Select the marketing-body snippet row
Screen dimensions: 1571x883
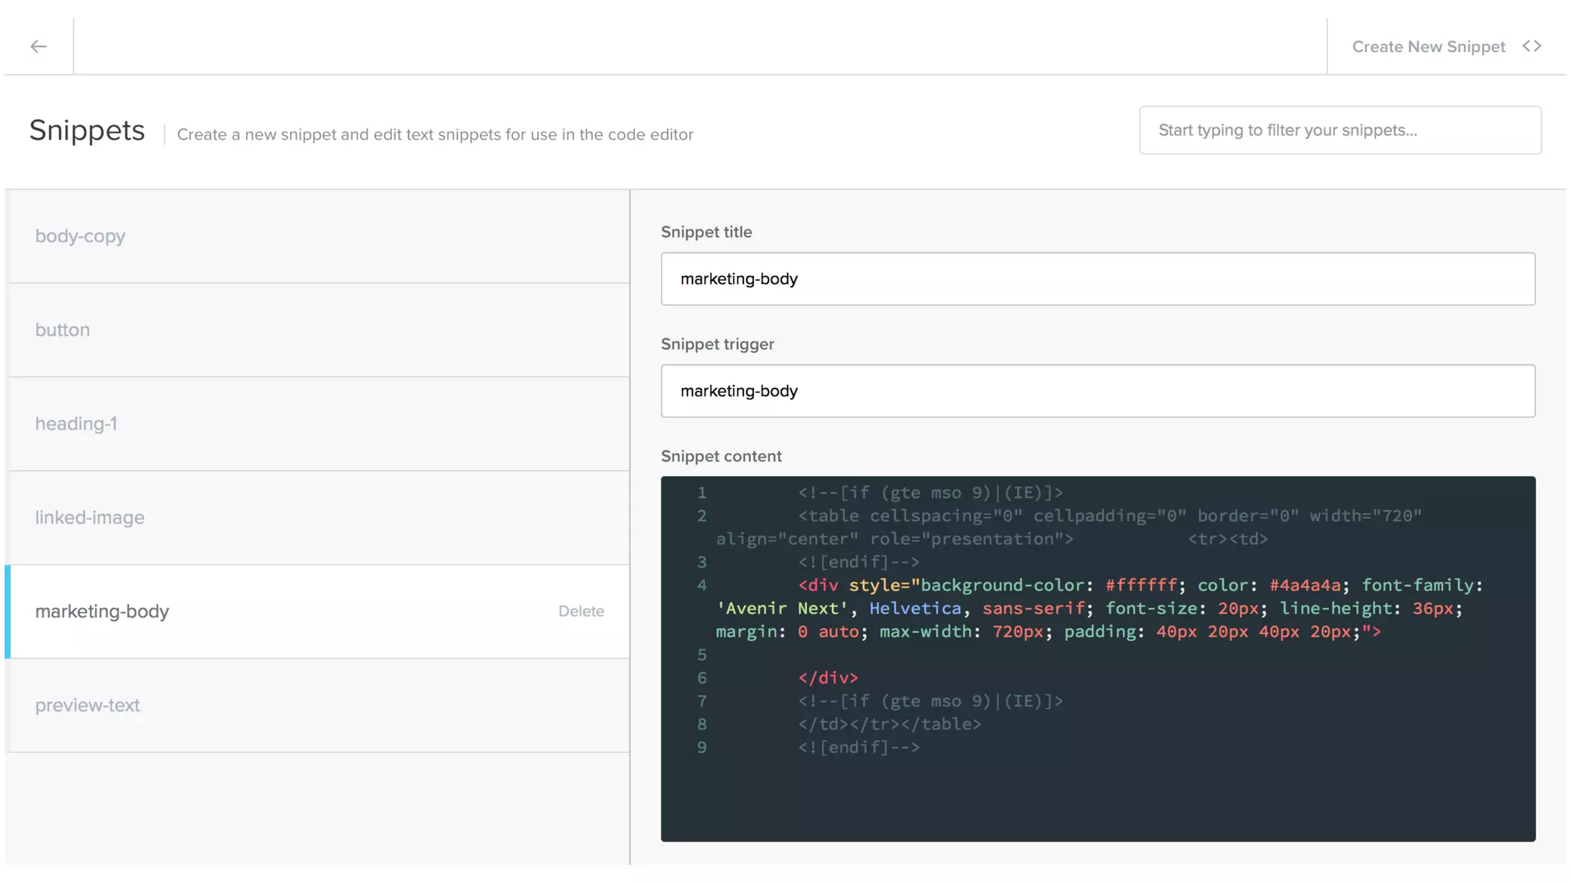(x=102, y=612)
